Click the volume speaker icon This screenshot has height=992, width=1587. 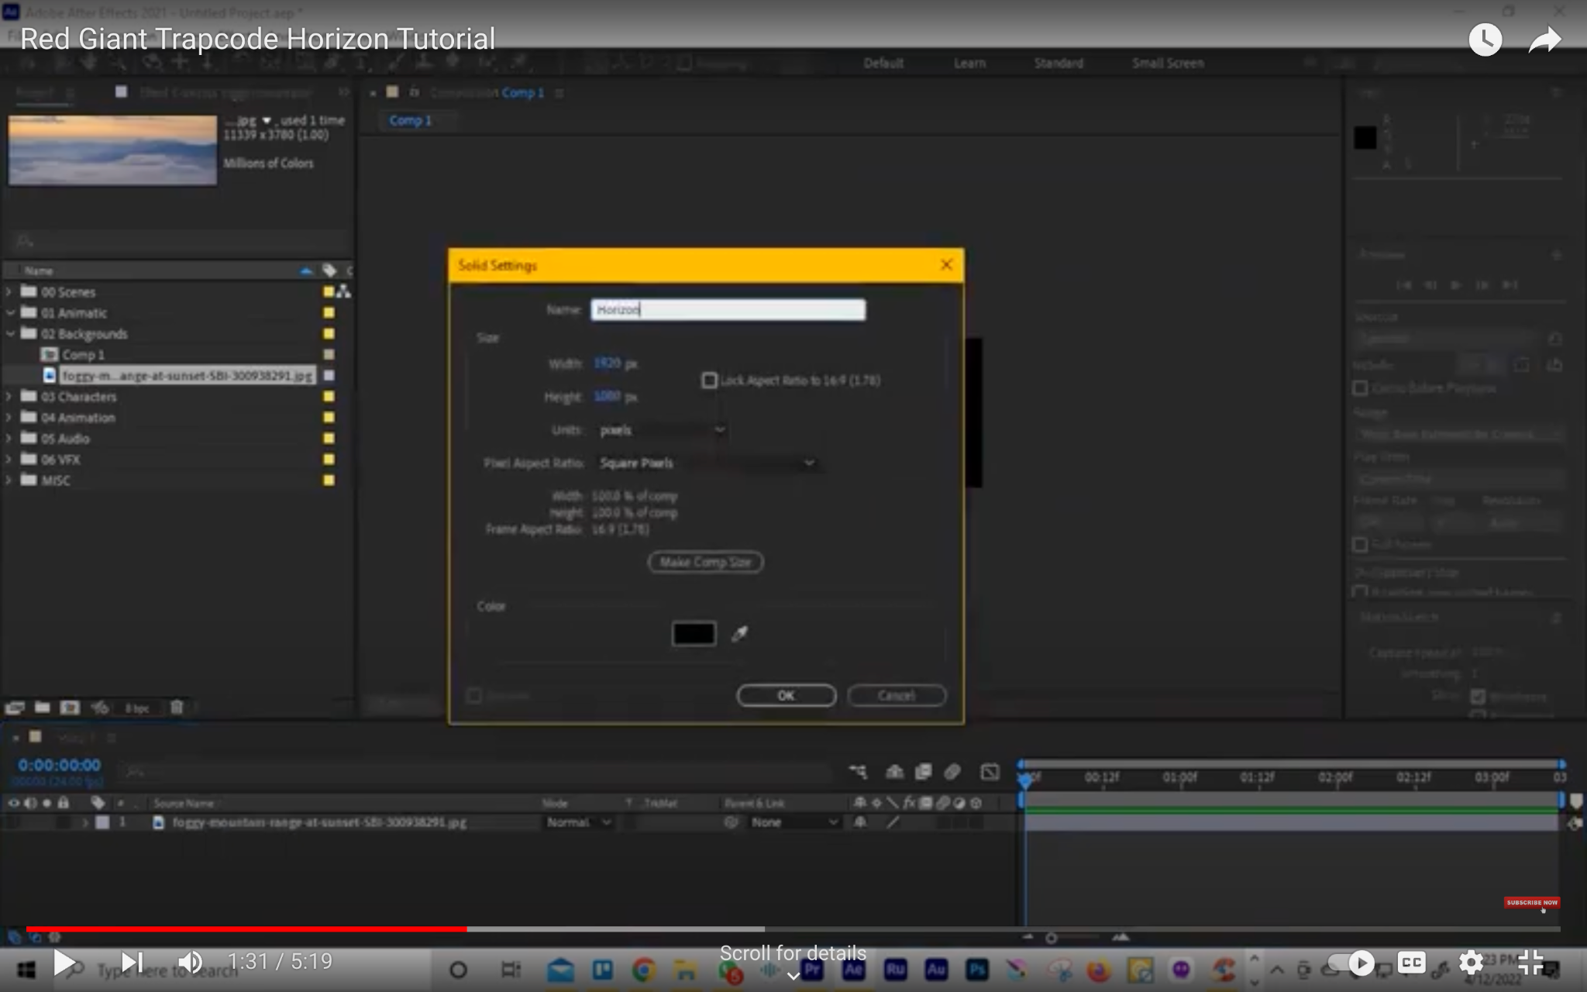click(190, 963)
